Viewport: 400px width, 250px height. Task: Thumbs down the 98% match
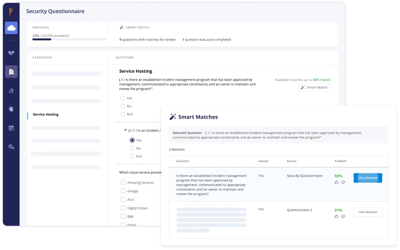pos(343,182)
